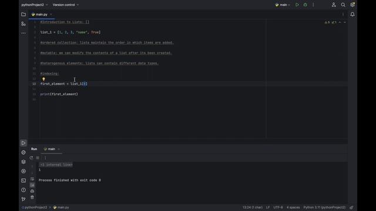Run 'main' with green play button
Viewport: 376px width, 211px height.
click(x=297, y=5)
